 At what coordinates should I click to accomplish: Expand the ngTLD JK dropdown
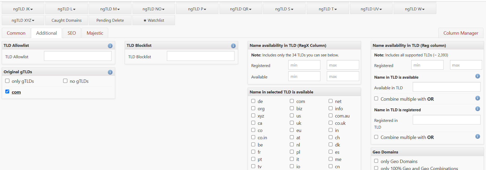coord(23,9)
